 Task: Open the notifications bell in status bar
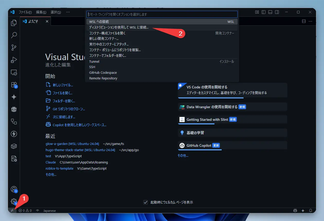310,210
